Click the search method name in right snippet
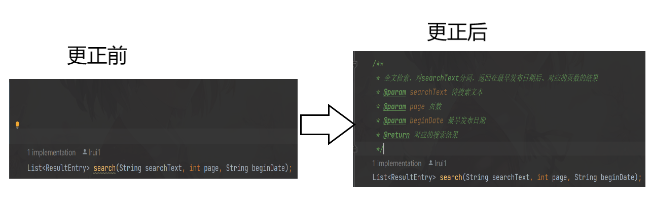This screenshot has height=206, width=651. point(451,177)
